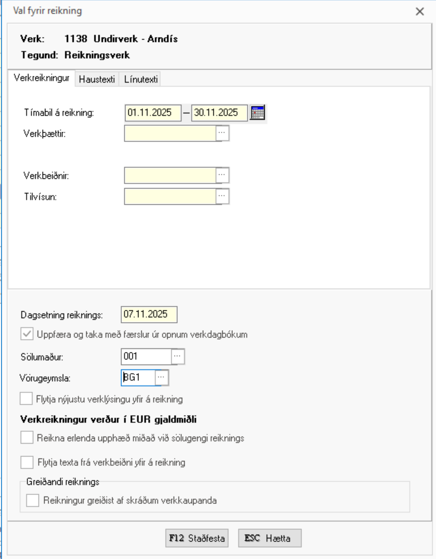This screenshot has width=436, height=559.
Task: Check Reikna erlenda upphæð miðað við sölugengi
Action: 27,438
